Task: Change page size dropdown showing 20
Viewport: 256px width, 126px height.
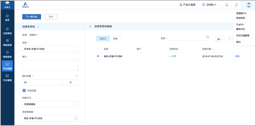Action: point(220,39)
